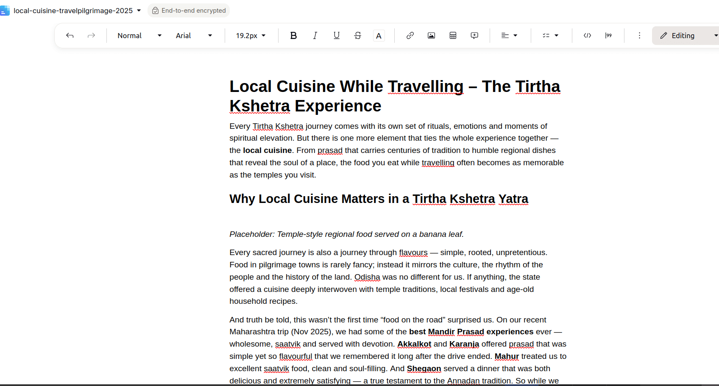Toggle strikethrough formatting
This screenshot has width=719, height=386.
click(x=358, y=36)
